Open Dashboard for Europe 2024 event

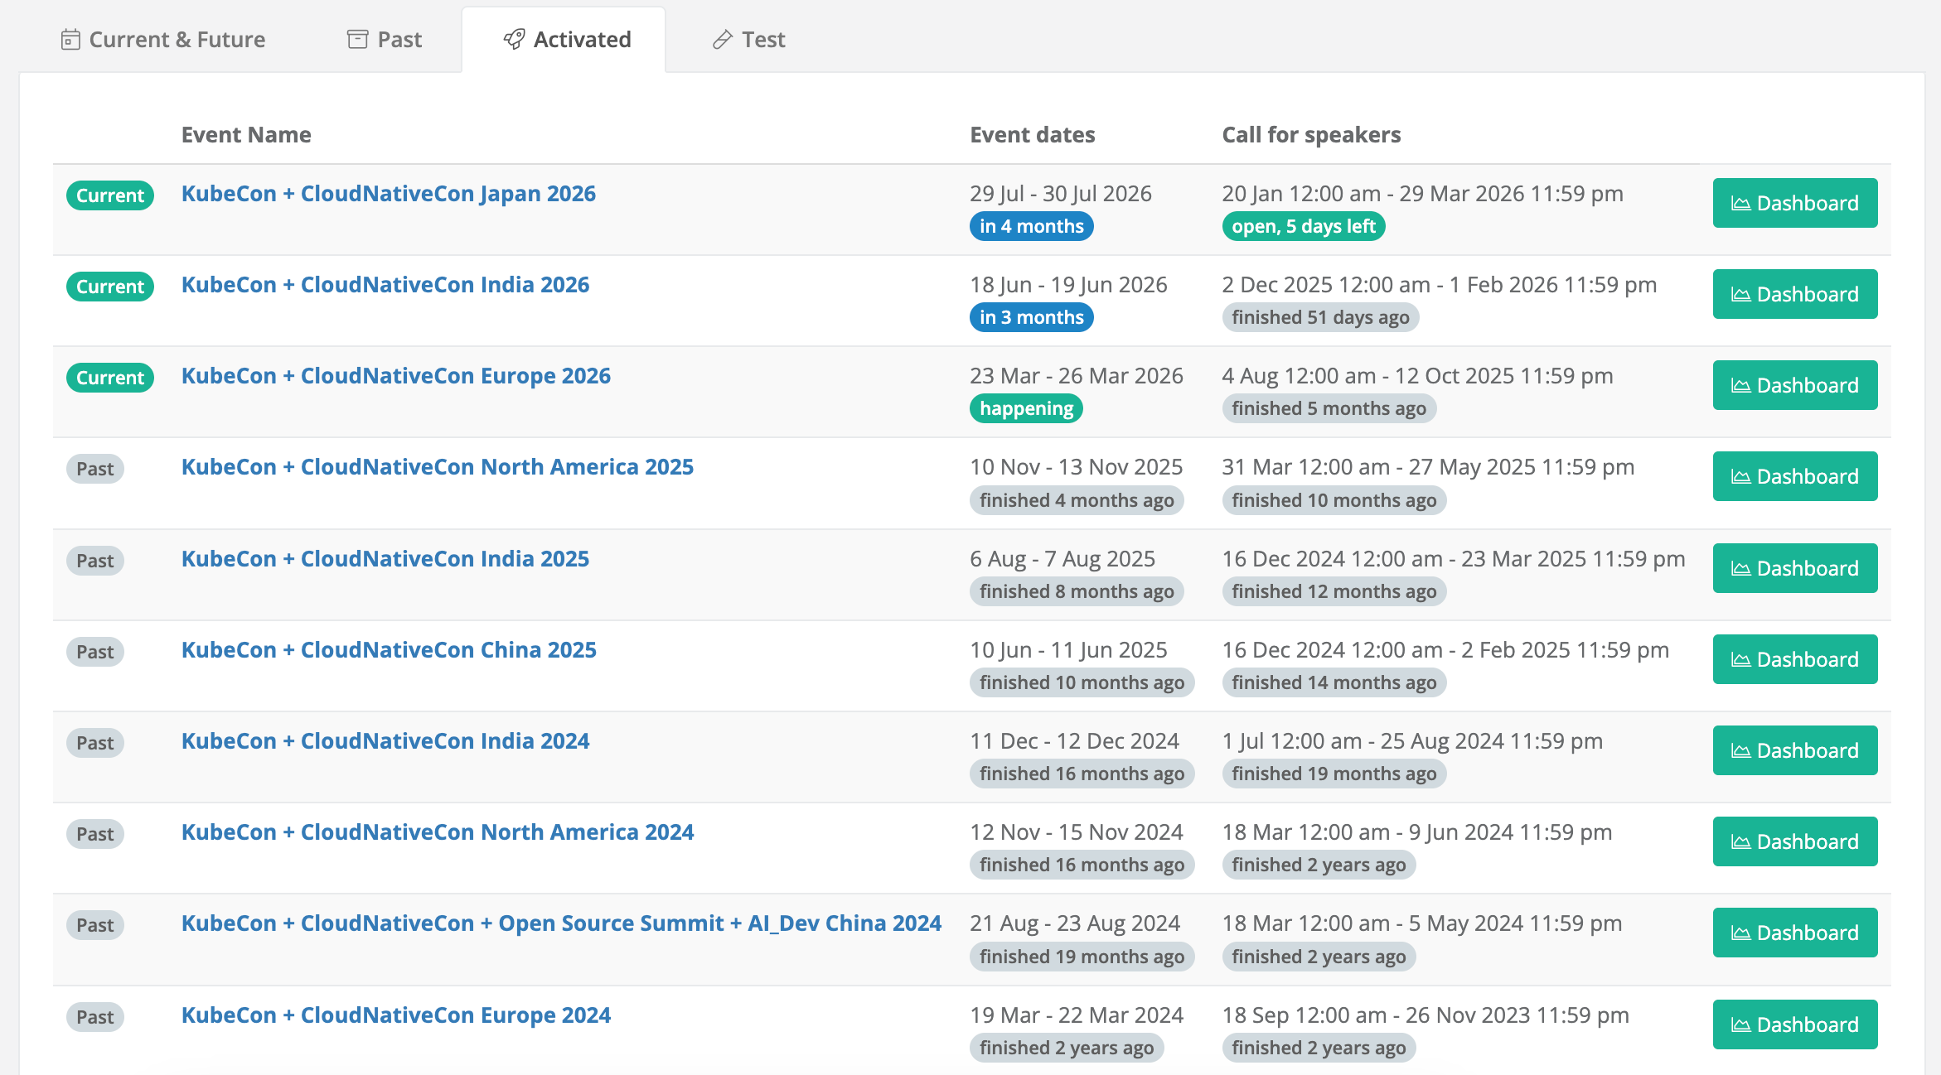click(x=1794, y=1024)
